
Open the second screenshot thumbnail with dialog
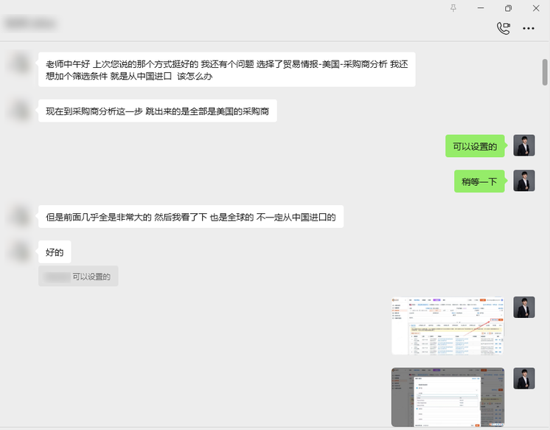click(448, 397)
